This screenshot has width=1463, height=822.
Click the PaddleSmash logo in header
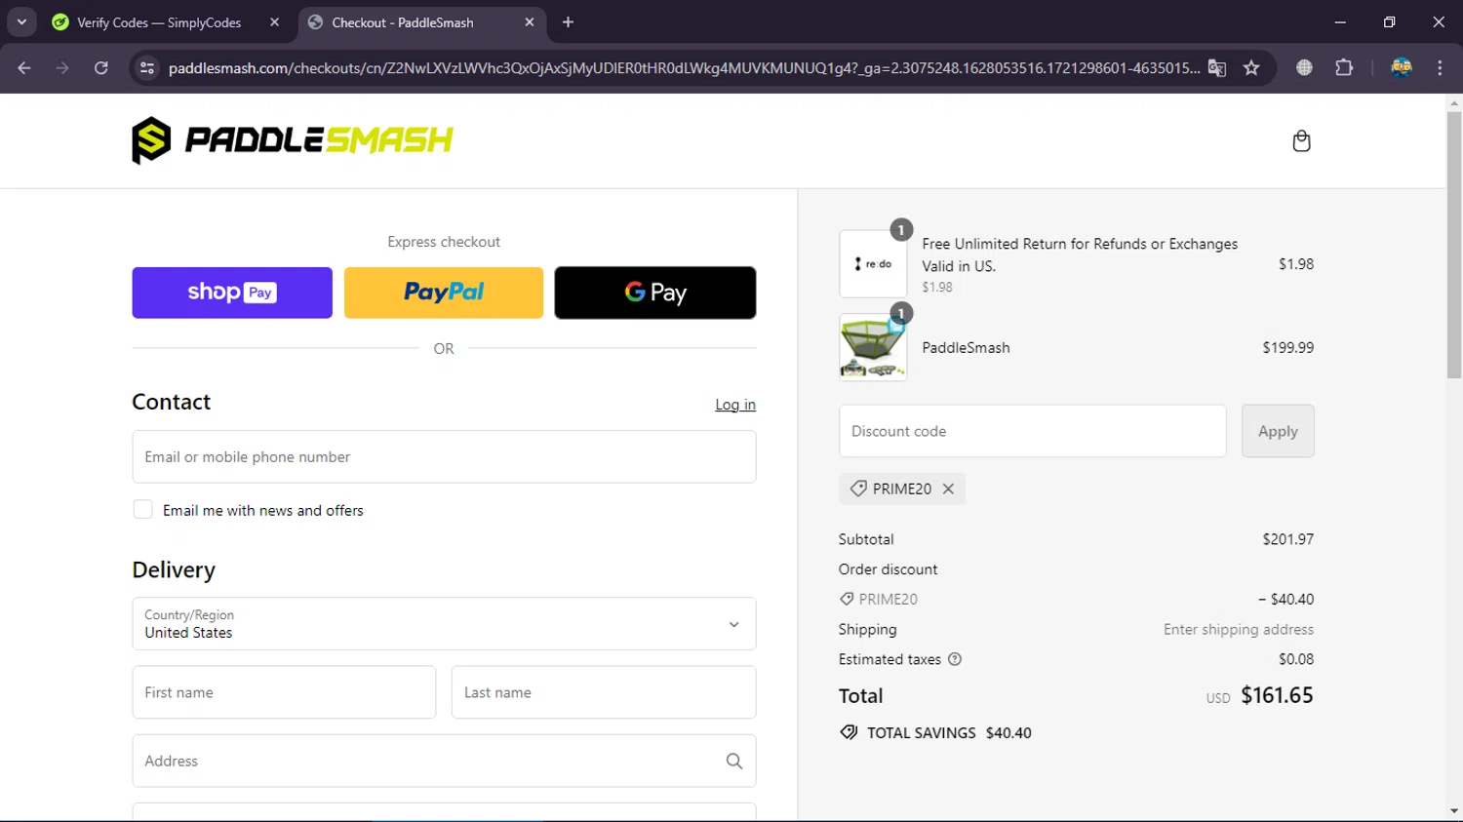(x=293, y=140)
